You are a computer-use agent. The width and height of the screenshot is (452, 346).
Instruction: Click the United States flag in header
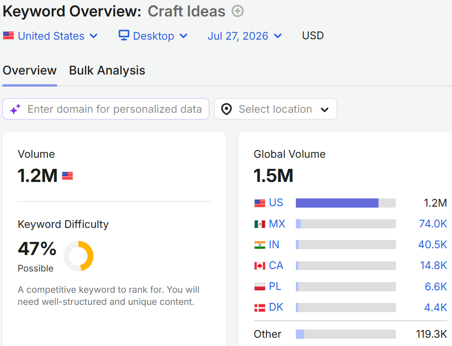point(8,35)
